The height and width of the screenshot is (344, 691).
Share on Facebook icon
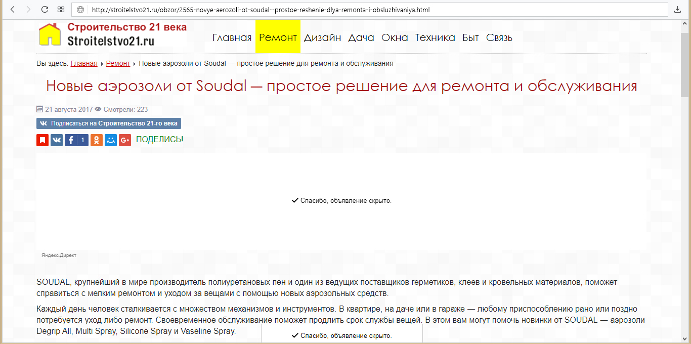tap(71, 140)
